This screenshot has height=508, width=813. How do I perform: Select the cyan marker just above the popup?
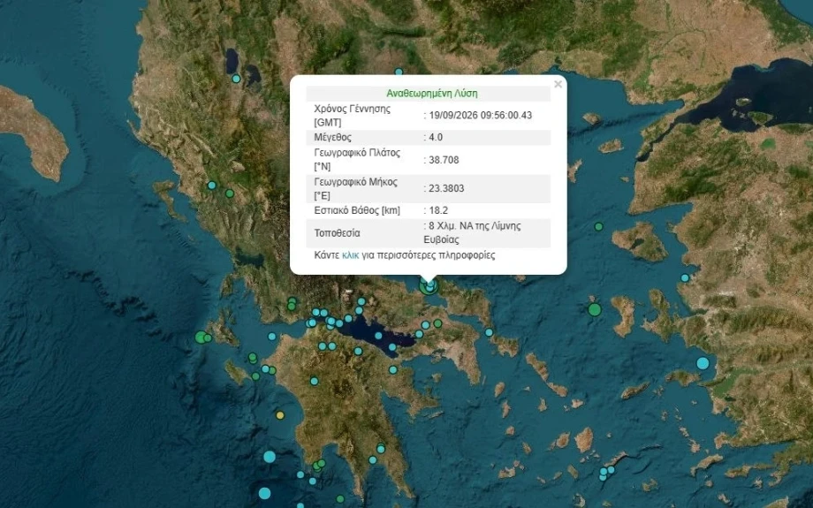click(399, 72)
